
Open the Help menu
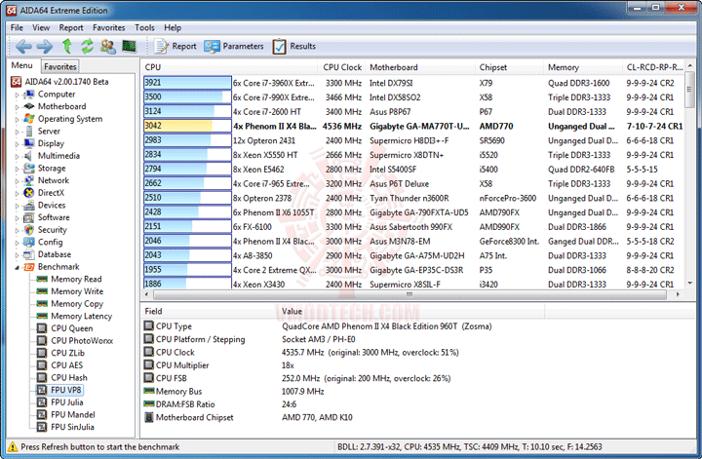tap(173, 27)
